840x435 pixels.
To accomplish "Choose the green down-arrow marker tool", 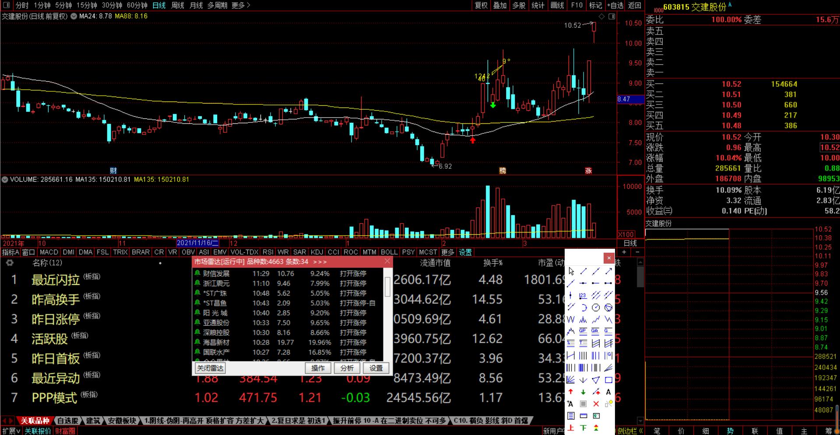I will [583, 392].
